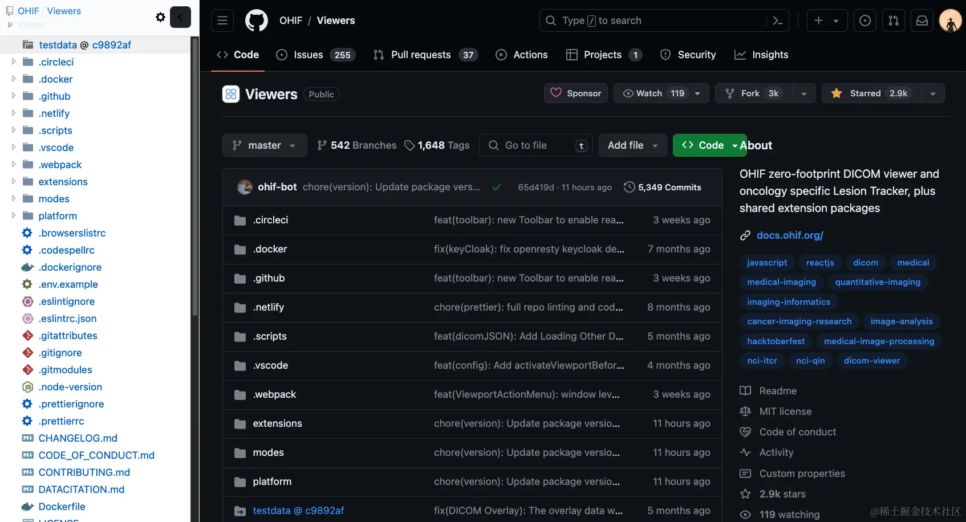
Task: Expand the .circleci folder in sidebar tree
Action: 14,62
